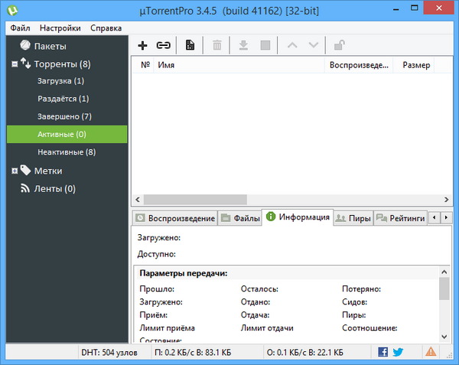Image resolution: width=459 pixels, height=365 pixels.
Task: Collapse the Торренты tree node
Action: click(x=15, y=64)
